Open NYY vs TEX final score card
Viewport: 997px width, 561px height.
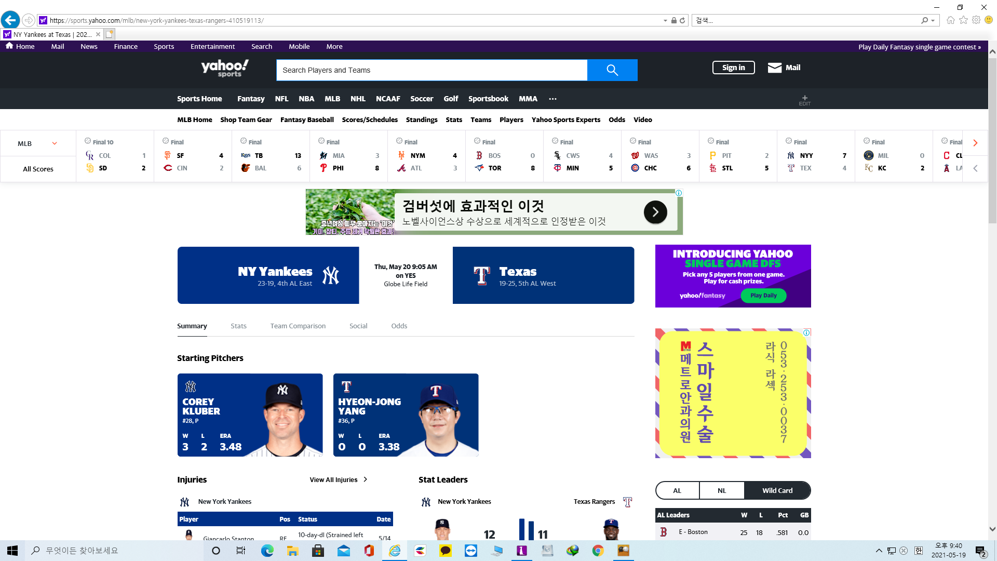point(816,156)
